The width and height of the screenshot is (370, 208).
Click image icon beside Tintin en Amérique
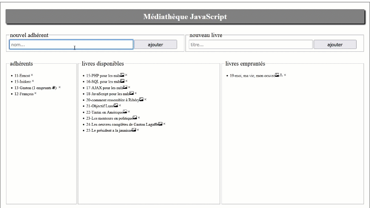(x=125, y=111)
